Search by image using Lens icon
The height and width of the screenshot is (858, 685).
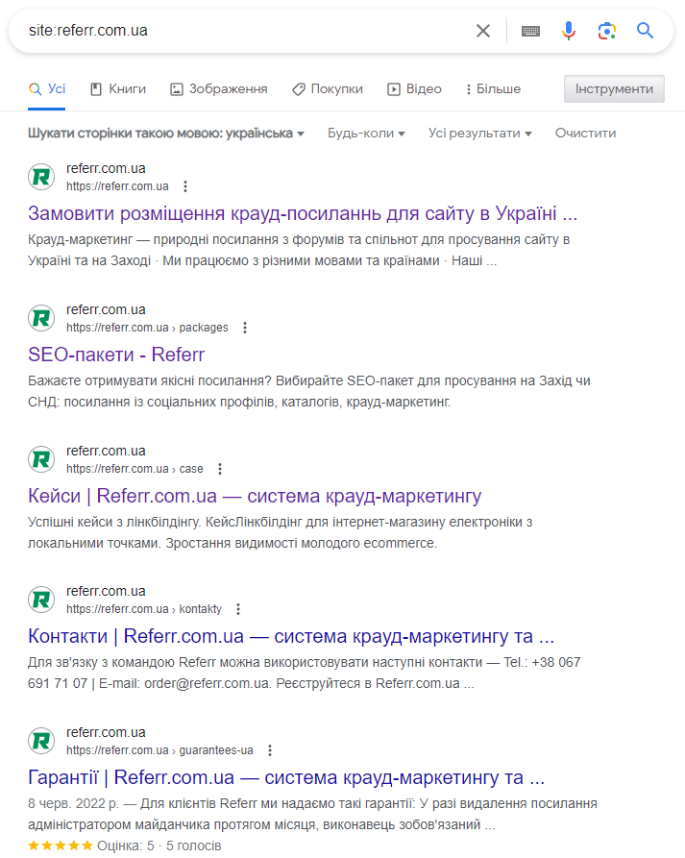tap(606, 31)
